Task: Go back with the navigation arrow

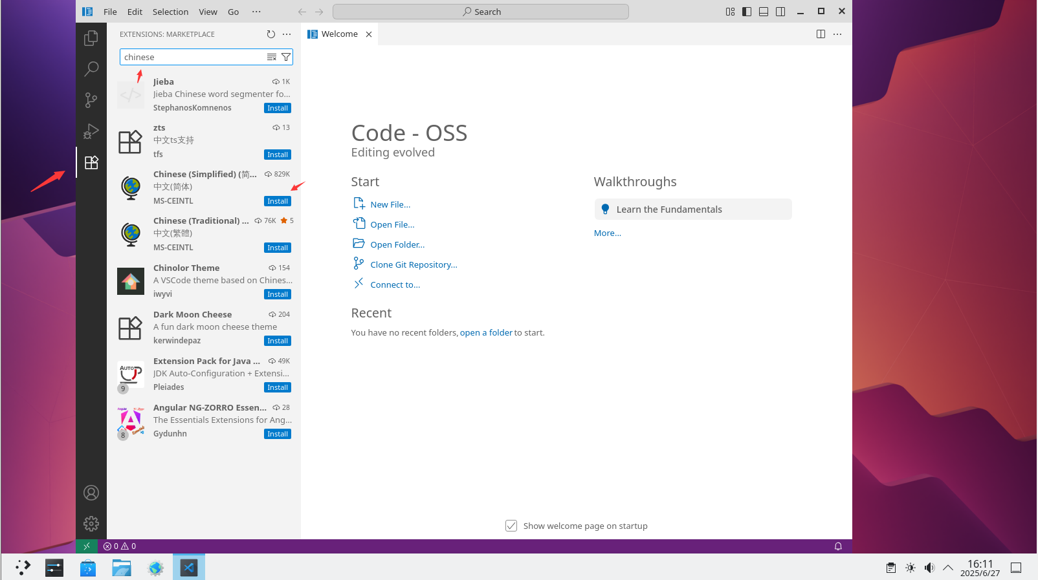Action: [302, 12]
